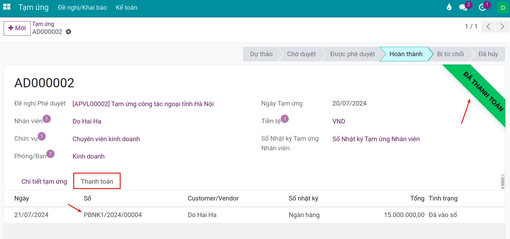This screenshot has height=239, width=510.
Task: Go to next record arrow
Action: click(503, 27)
